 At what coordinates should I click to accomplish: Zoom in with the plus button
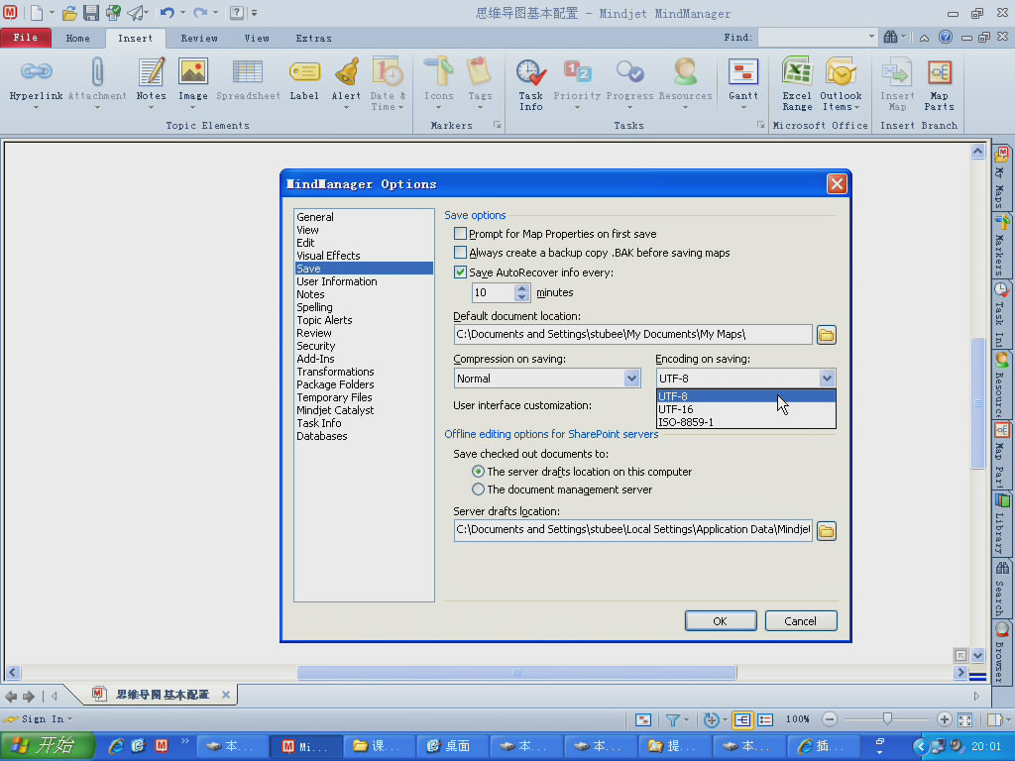944,719
